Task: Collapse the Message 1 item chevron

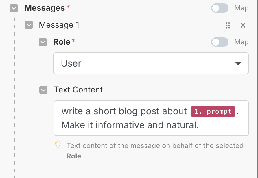Action: pos(29,25)
